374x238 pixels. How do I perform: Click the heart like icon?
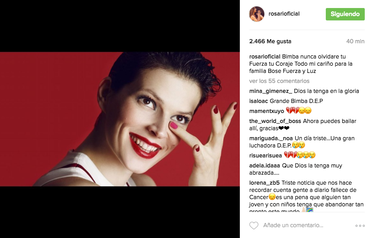click(x=254, y=226)
